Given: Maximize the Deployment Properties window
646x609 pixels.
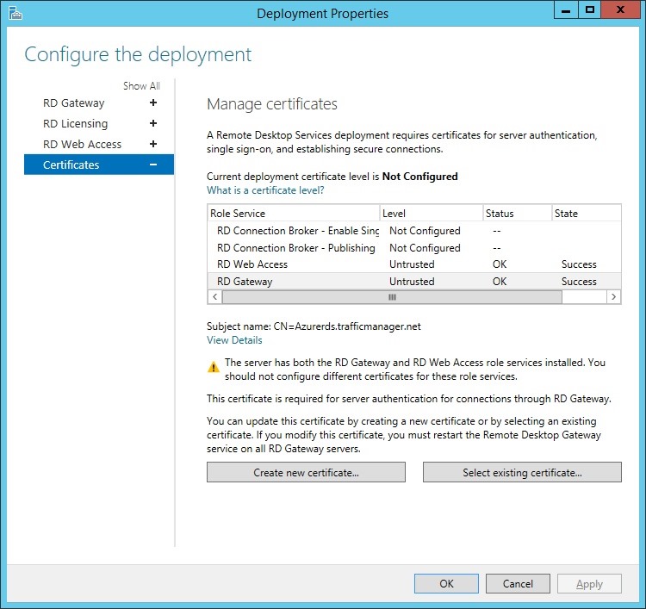Looking at the screenshot, I should [x=590, y=9].
